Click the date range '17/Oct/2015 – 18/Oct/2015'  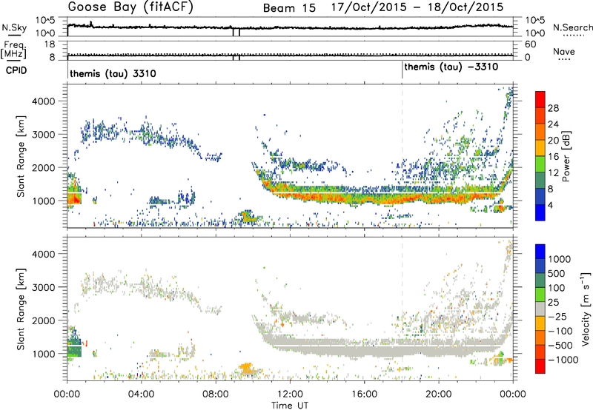coord(417,7)
